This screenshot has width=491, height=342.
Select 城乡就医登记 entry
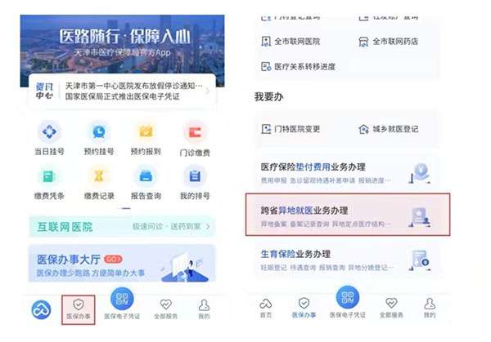(389, 129)
